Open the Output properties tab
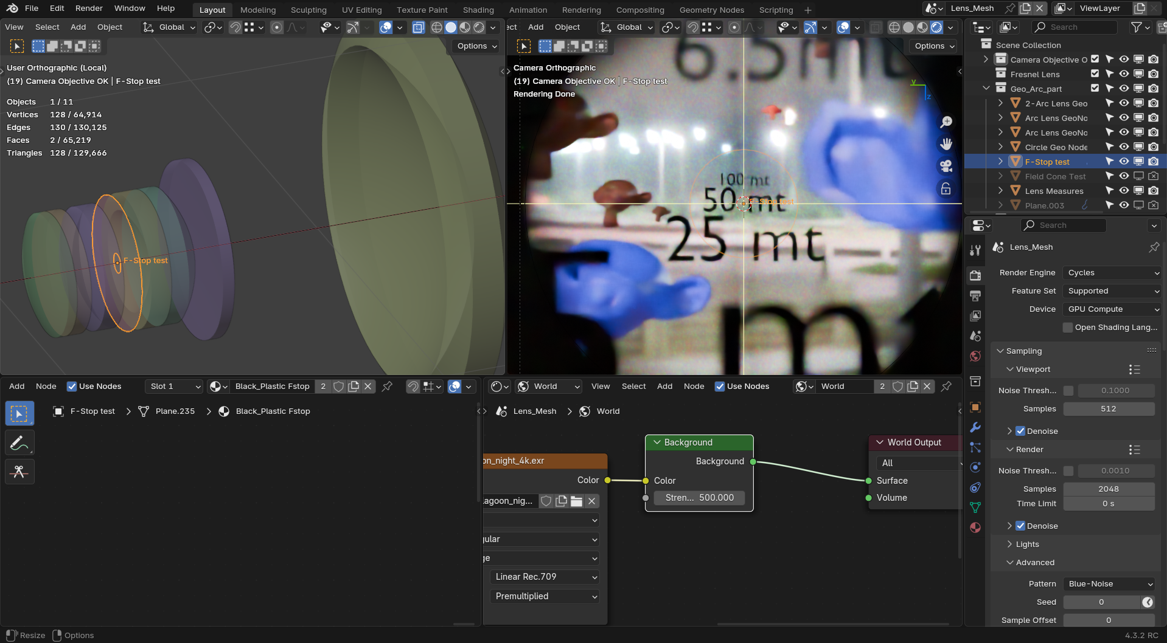The width and height of the screenshot is (1167, 643). point(975,296)
